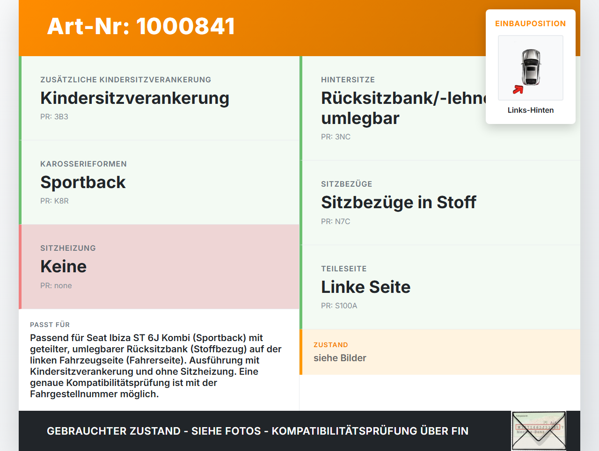Screen dimensions: 599x451
Task: Click the Passt für description text
Action: coord(156,366)
